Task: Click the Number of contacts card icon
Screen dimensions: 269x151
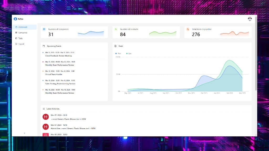Action: point(116,29)
